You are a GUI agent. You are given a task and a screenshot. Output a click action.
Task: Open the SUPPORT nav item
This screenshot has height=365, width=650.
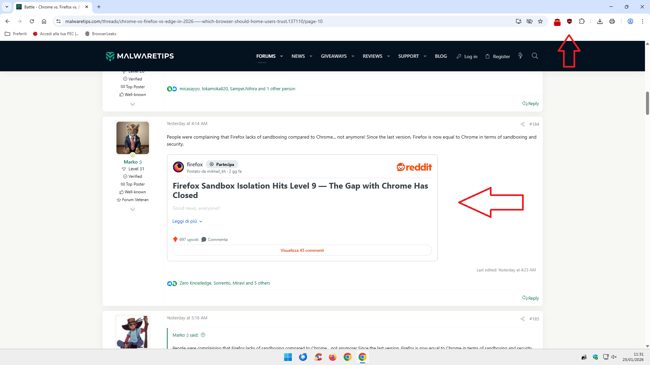(408, 56)
